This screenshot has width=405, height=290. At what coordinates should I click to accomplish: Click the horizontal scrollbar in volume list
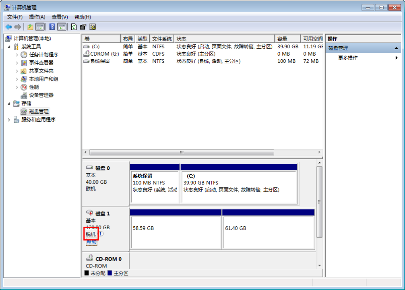(x=181, y=153)
